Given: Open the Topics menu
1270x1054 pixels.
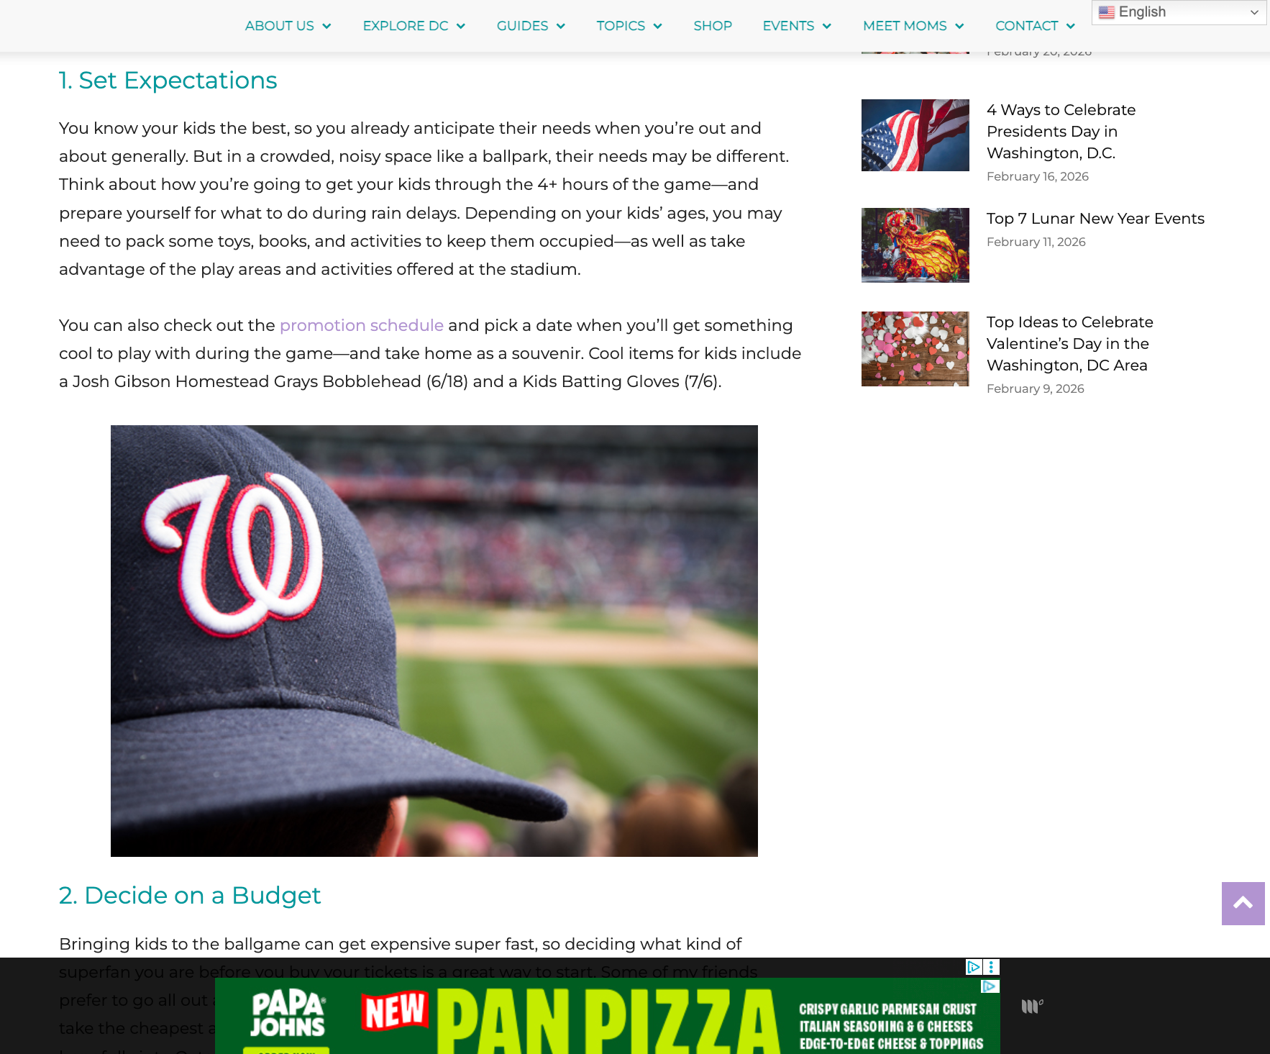Looking at the screenshot, I should tap(629, 26).
